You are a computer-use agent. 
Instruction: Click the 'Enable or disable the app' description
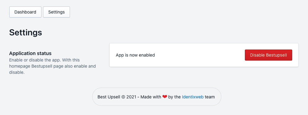pos(52,66)
